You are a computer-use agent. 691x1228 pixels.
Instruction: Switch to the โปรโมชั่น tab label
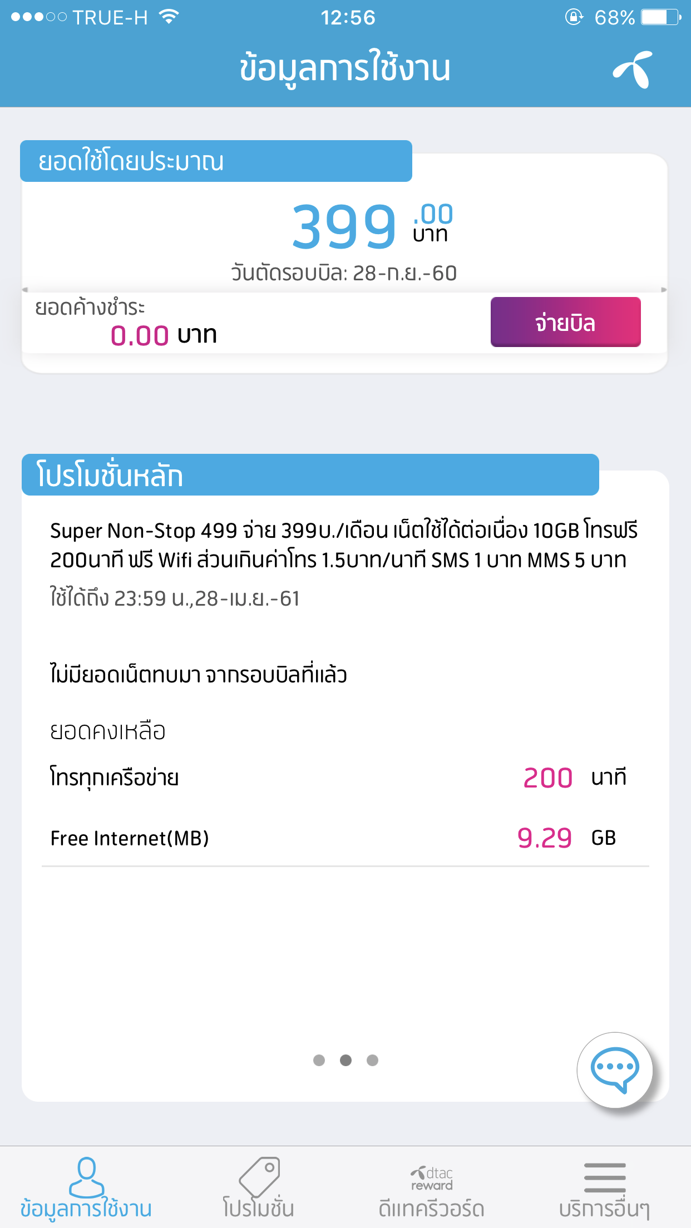[x=259, y=1209]
